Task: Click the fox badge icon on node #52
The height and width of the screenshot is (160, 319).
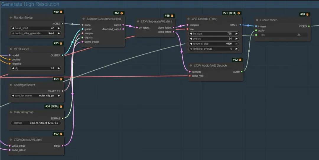Action: click(61, 134)
